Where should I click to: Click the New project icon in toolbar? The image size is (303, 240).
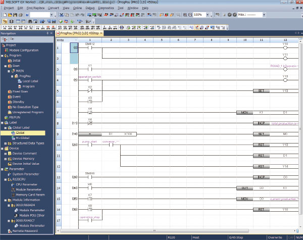[x=4, y=15]
